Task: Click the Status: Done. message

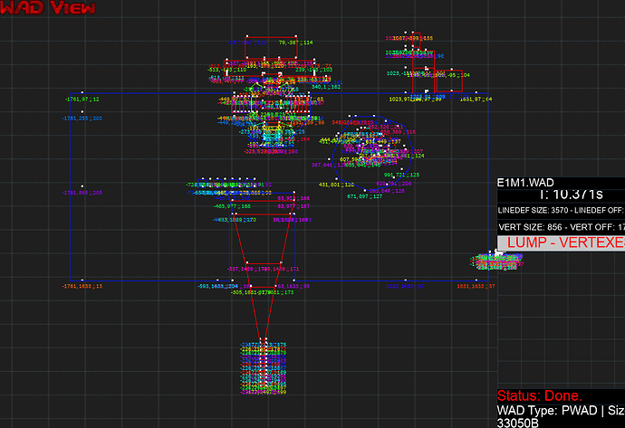Action: point(540,395)
